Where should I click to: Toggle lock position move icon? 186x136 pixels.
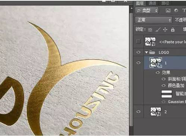coord(165,30)
